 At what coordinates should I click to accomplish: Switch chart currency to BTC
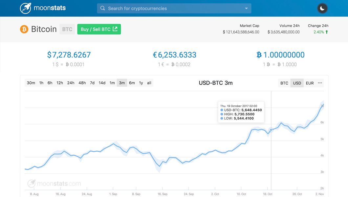point(284,83)
